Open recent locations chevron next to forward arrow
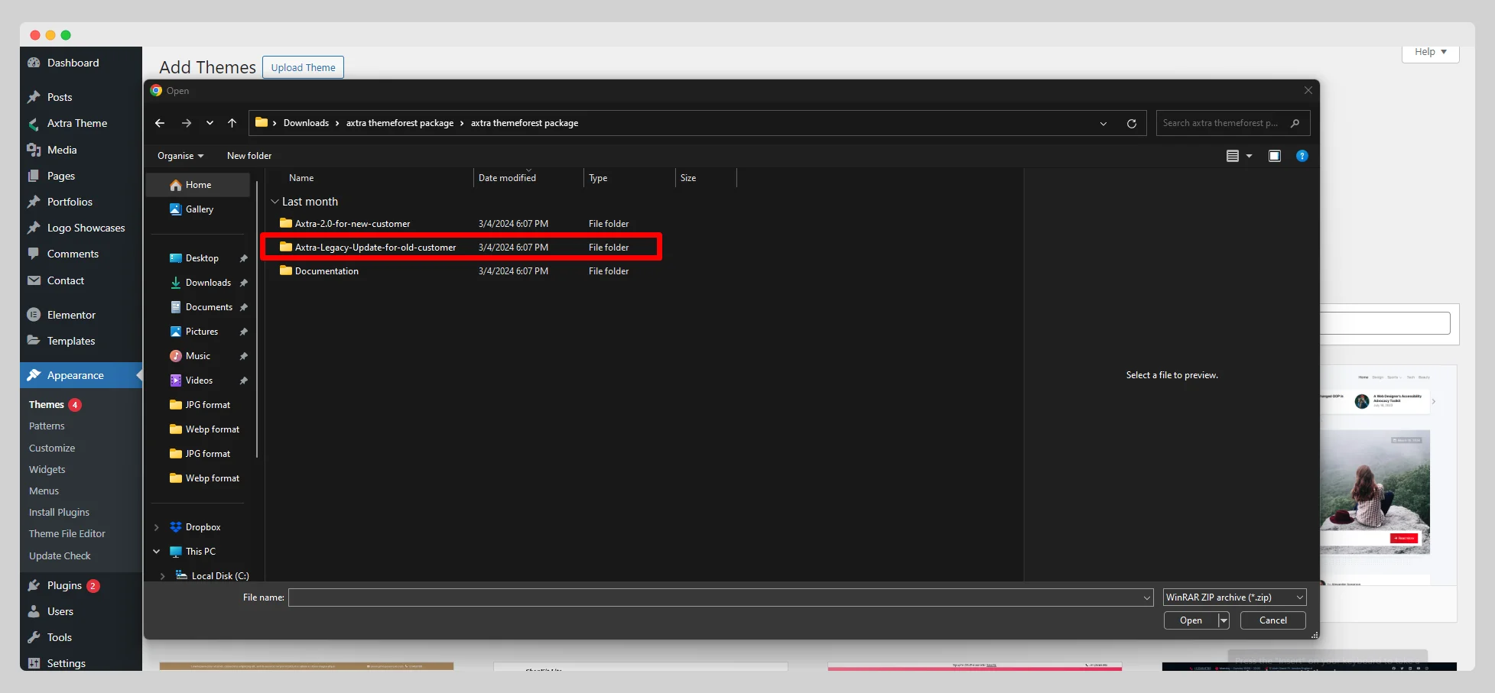Viewport: 1495px width, 693px height. coord(210,123)
